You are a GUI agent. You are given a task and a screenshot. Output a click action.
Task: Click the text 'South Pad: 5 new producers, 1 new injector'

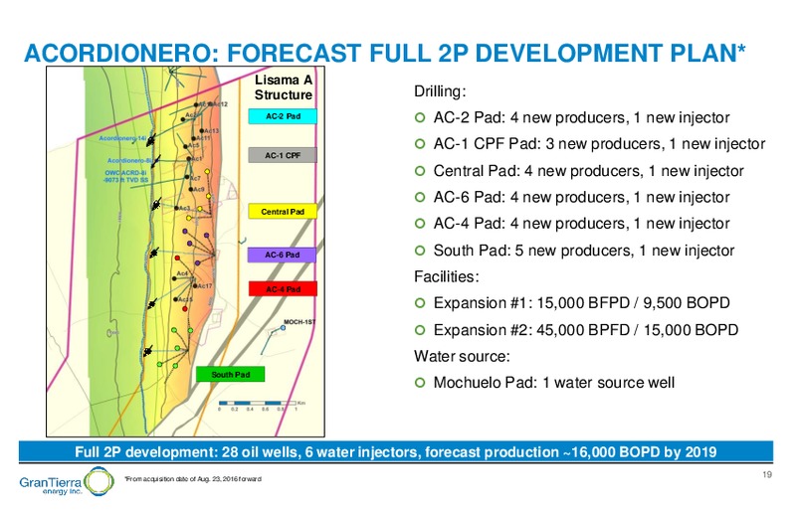click(584, 251)
